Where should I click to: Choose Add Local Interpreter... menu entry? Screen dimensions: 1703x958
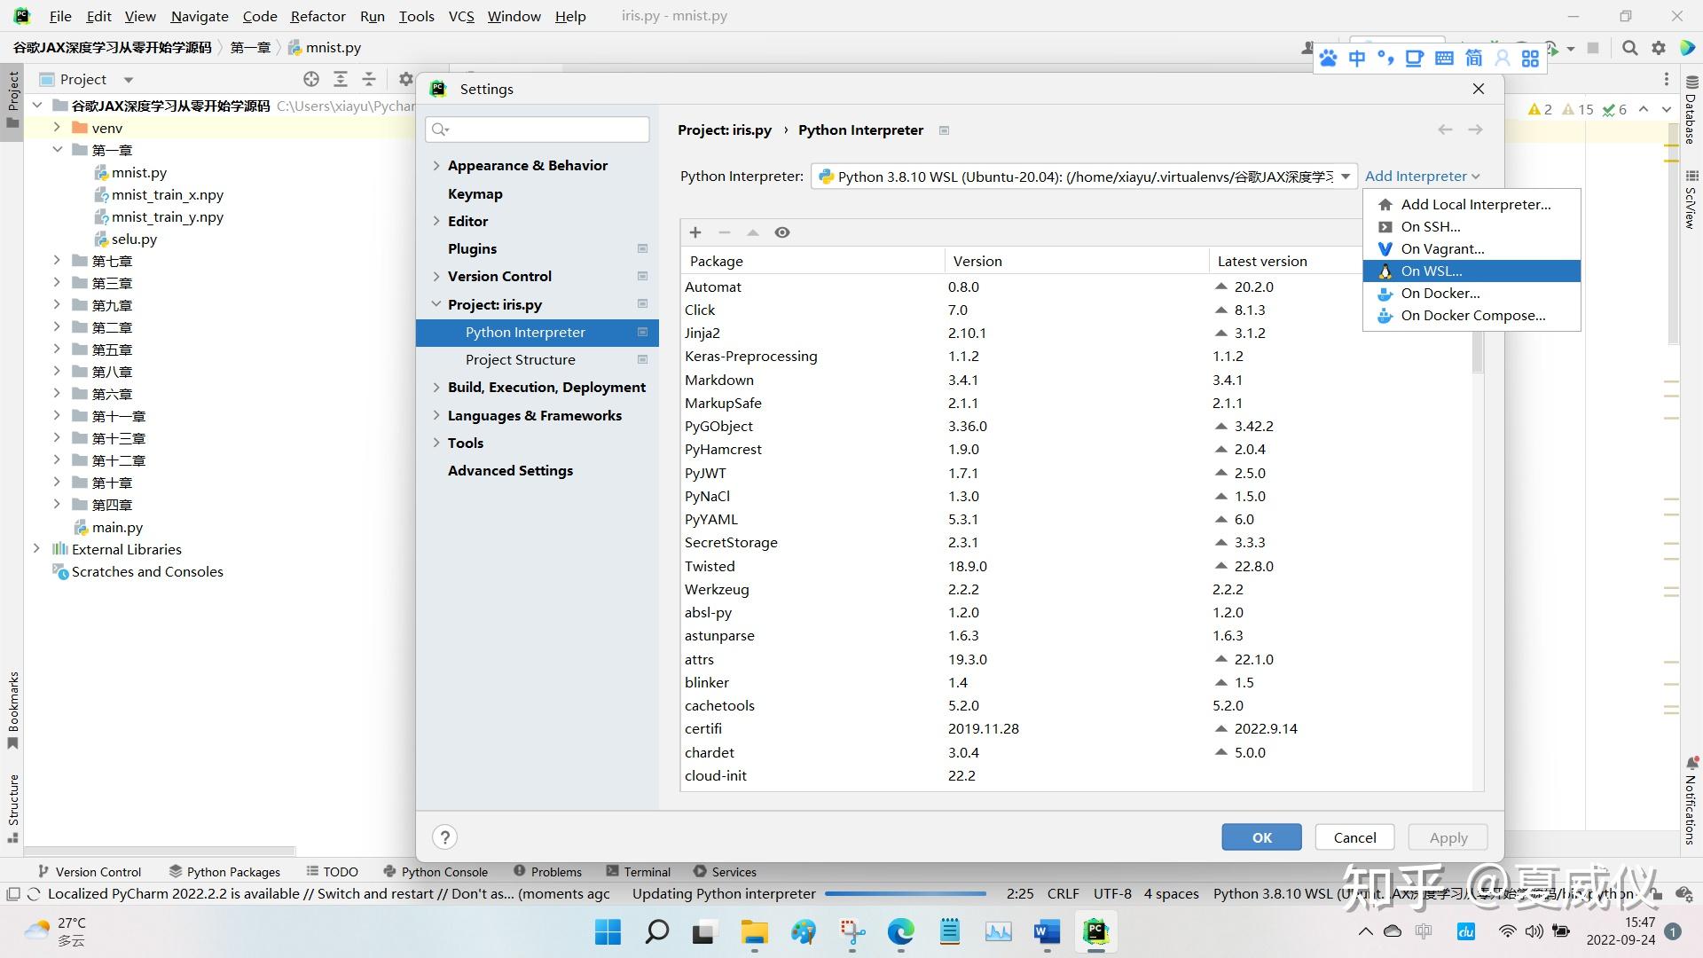pos(1475,205)
